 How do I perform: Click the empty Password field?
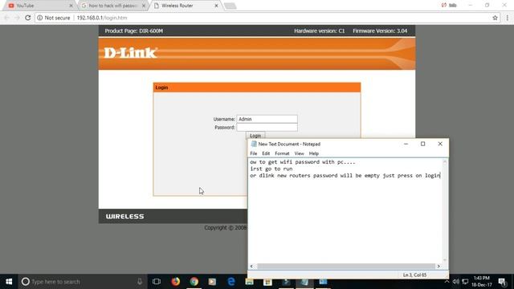[267, 127]
